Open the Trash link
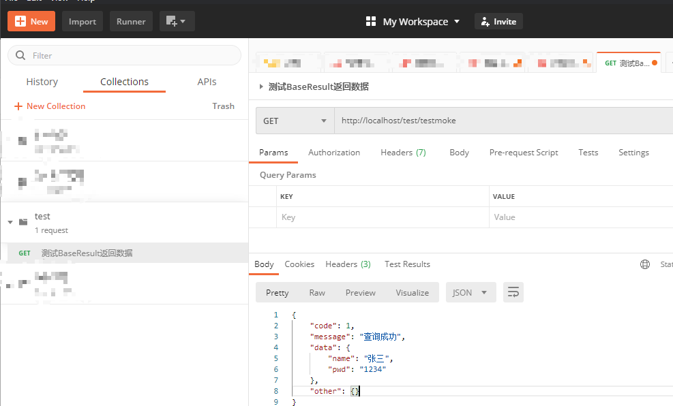Viewport: 673px width, 406px height. 223,106
